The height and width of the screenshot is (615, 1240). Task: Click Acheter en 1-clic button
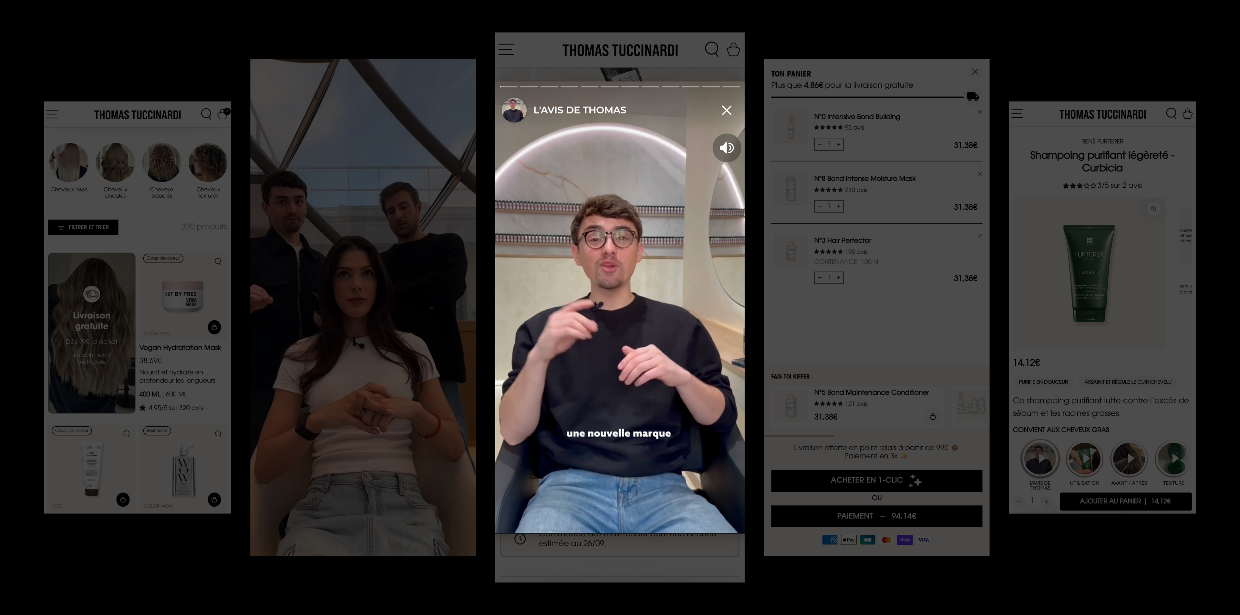(x=876, y=481)
